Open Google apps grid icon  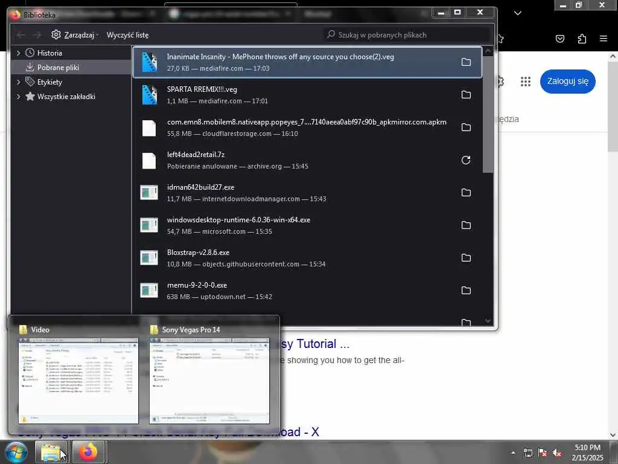[x=526, y=82]
